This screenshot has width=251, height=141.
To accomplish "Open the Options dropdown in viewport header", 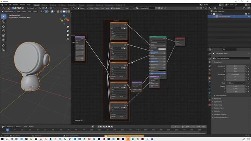I will [x=66, y=8].
